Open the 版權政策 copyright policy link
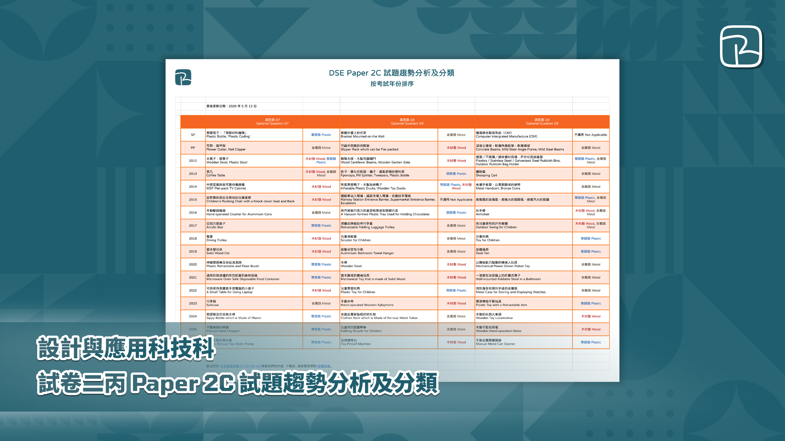Screen dimensions: 785x441 [324, 366]
